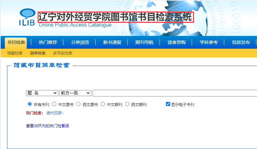Click the 热门检索 label

tap(35, 113)
